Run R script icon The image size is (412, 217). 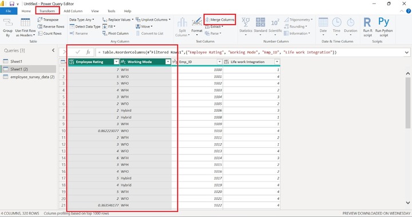point(367,27)
